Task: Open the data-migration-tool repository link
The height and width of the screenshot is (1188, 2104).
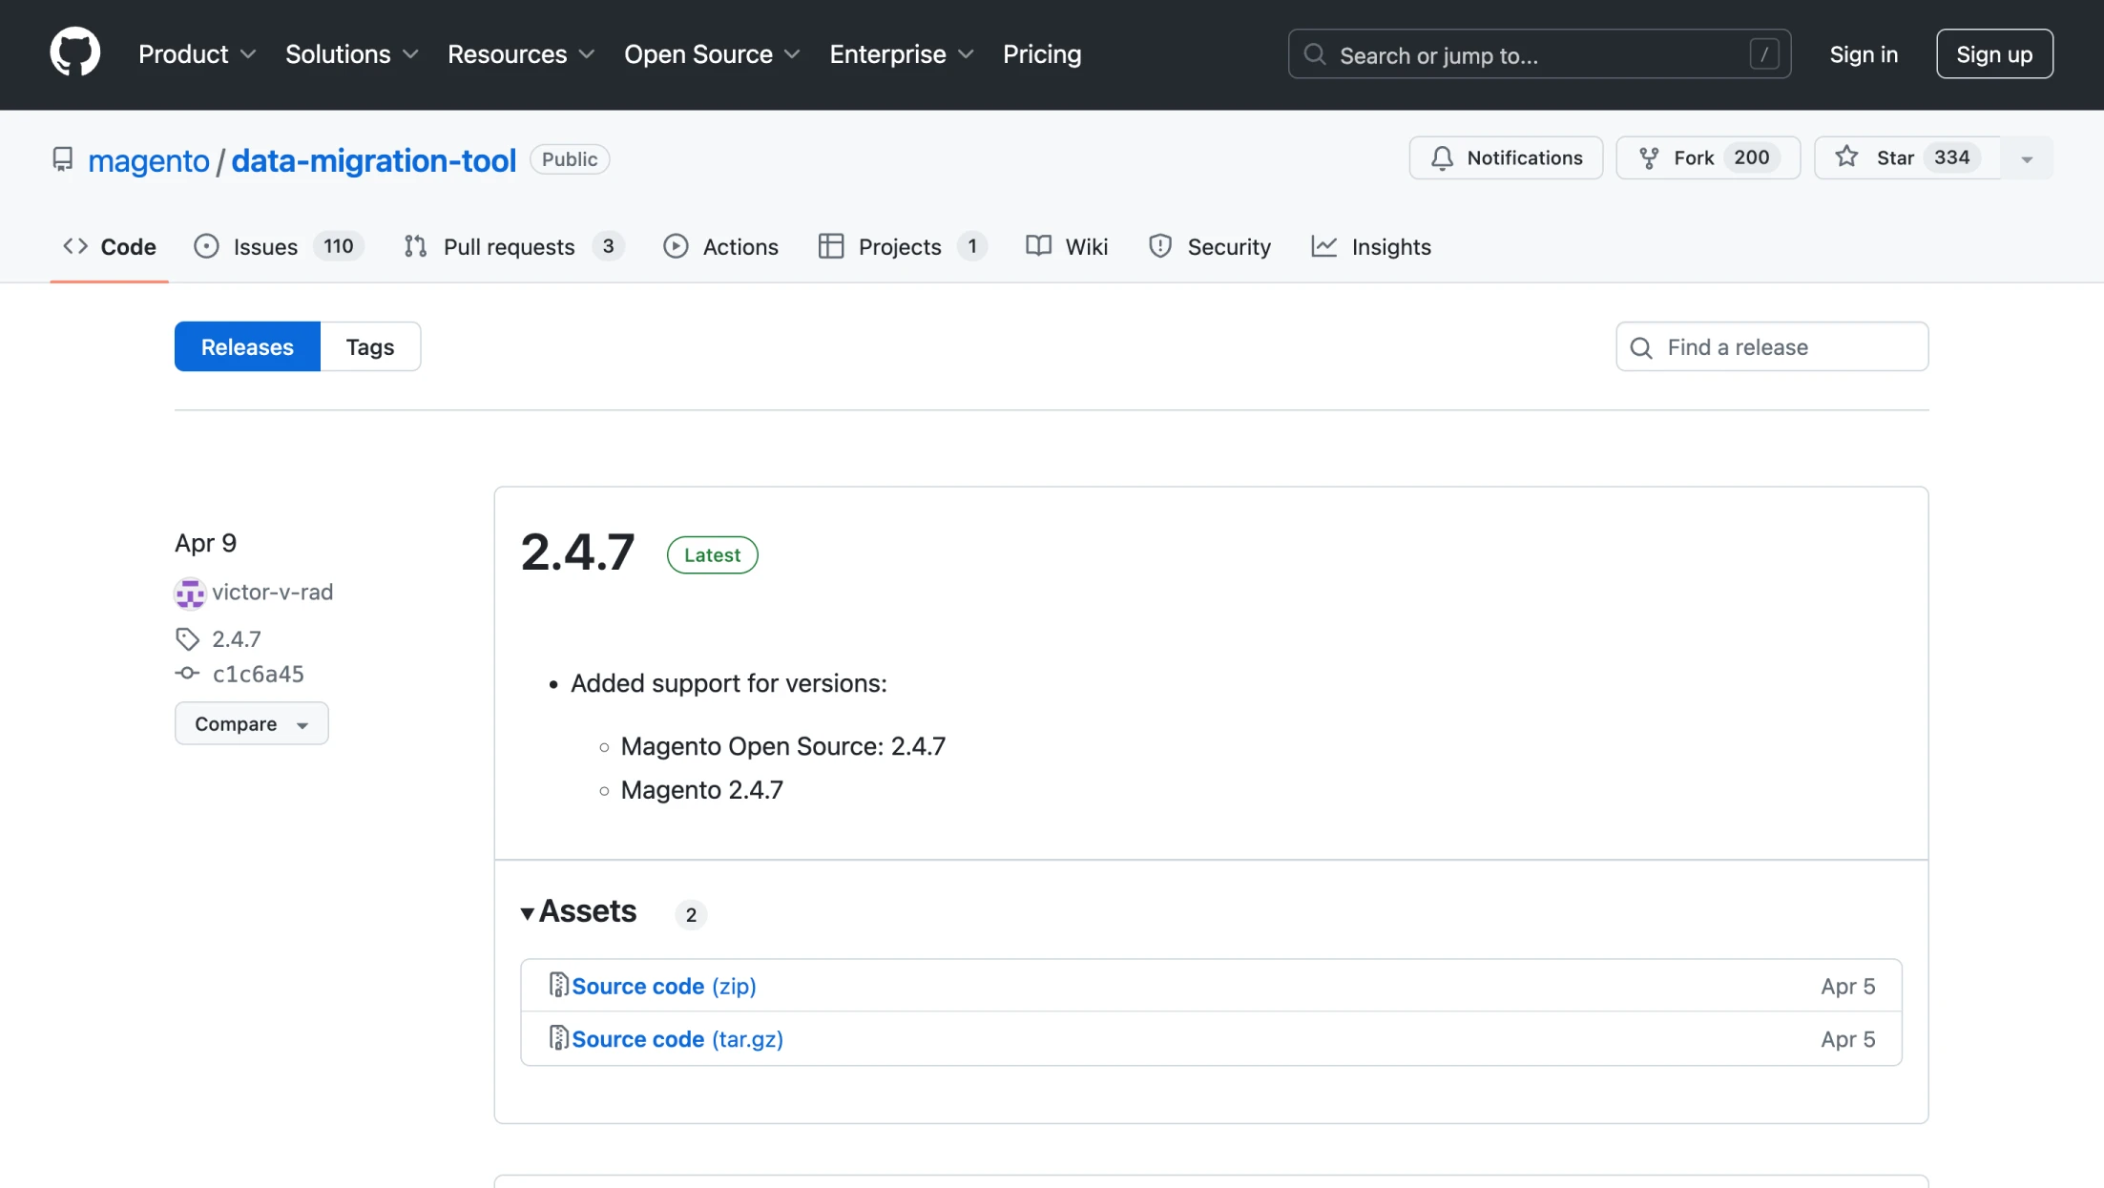Action: [373, 160]
